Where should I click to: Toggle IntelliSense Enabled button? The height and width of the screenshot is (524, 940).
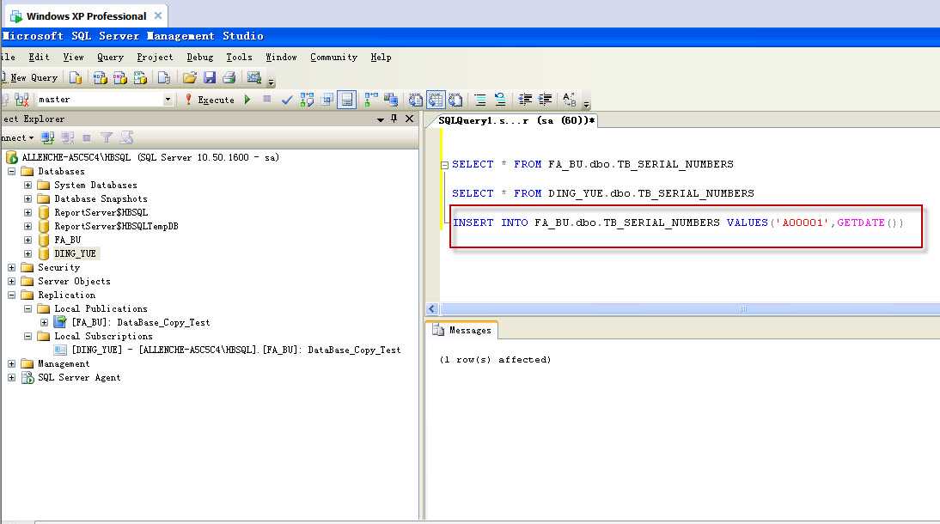click(x=347, y=100)
